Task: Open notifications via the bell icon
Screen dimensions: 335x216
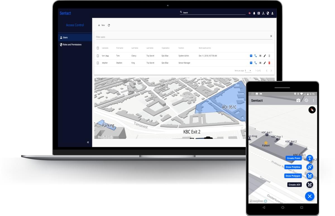Action: pyautogui.click(x=254, y=13)
